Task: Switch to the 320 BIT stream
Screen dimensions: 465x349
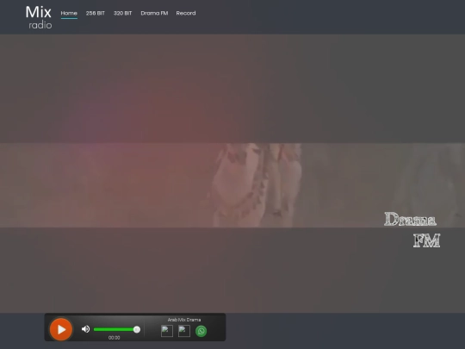Action: coord(123,13)
